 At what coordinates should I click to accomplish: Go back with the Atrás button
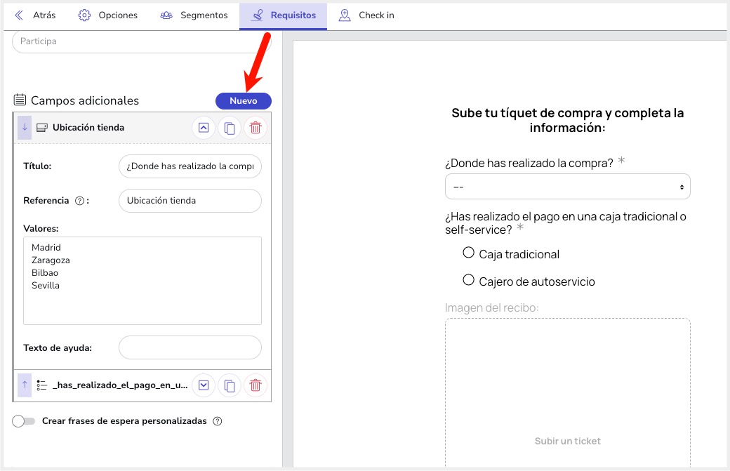35,15
